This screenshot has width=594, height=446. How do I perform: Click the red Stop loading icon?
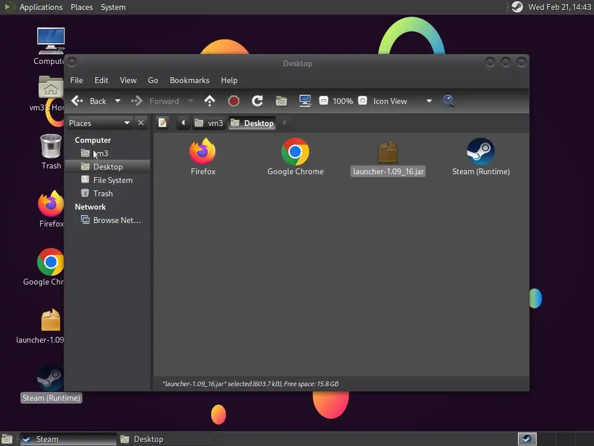(x=233, y=101)
